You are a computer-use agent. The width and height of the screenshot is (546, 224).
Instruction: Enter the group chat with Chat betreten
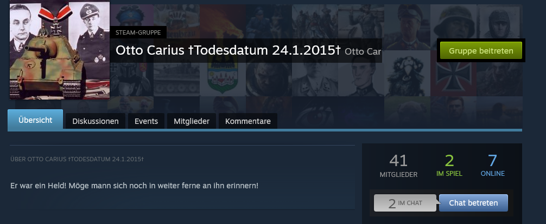pyautogui.click(x=473, y=203)
